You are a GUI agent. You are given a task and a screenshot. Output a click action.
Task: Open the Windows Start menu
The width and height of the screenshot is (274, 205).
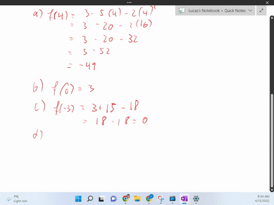[x=78, y=199]
